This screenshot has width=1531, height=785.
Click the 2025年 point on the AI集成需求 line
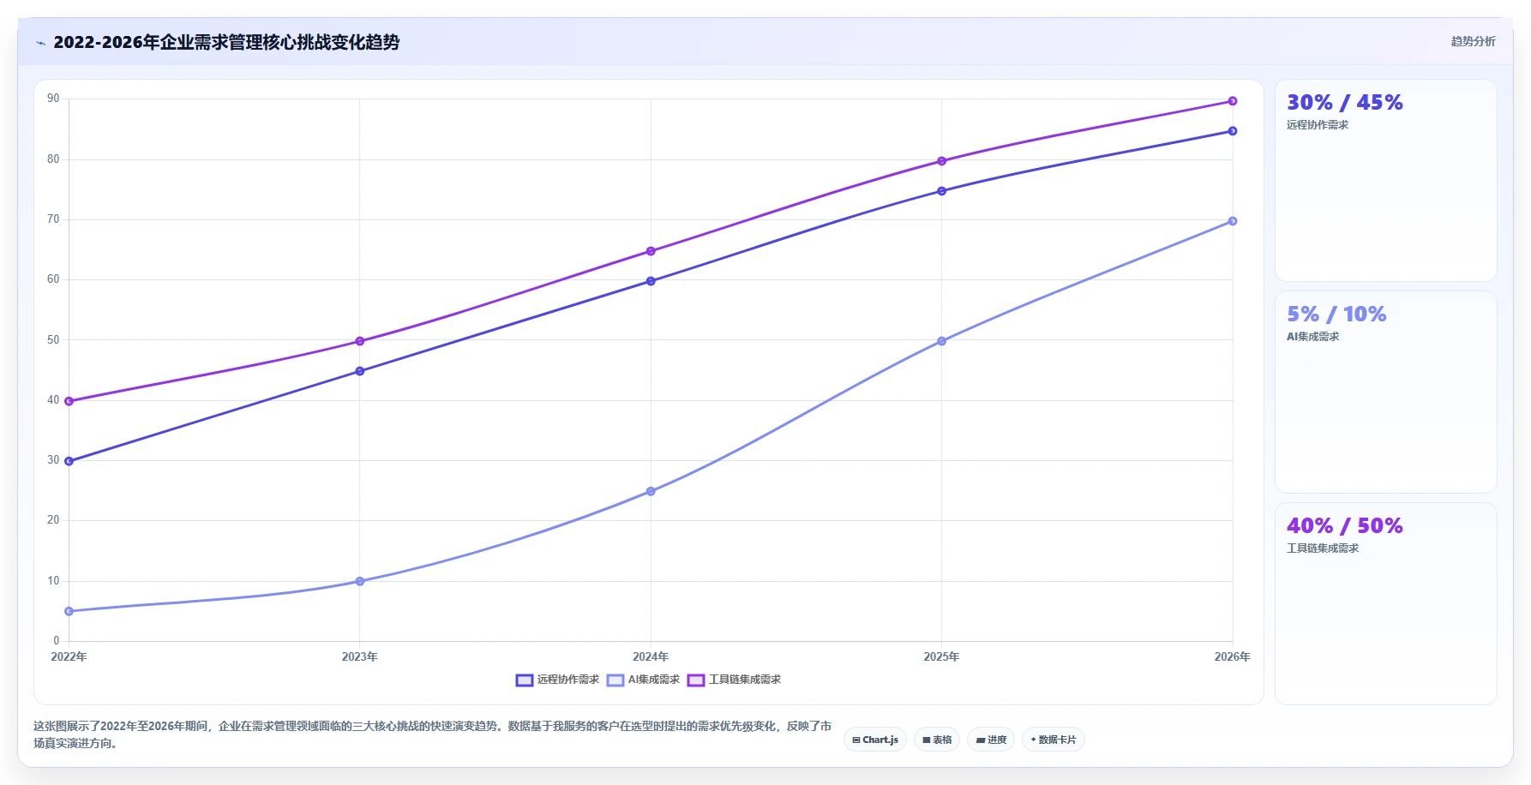pyautogui.click(x=941, y=341)
